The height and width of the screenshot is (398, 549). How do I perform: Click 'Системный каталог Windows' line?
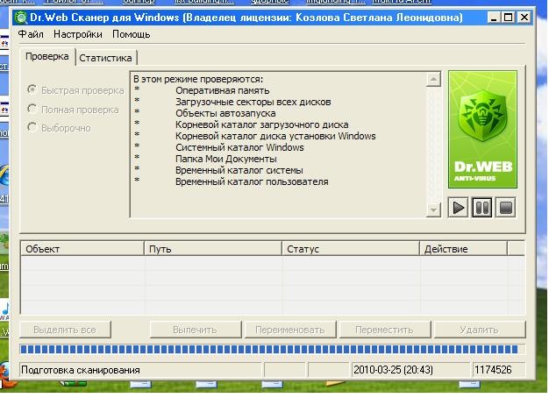(239, 147)
